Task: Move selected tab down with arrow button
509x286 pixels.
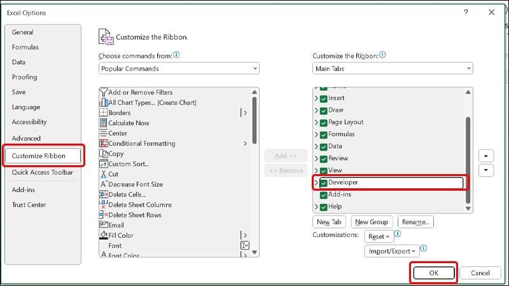Action: [x=486, y=170]
